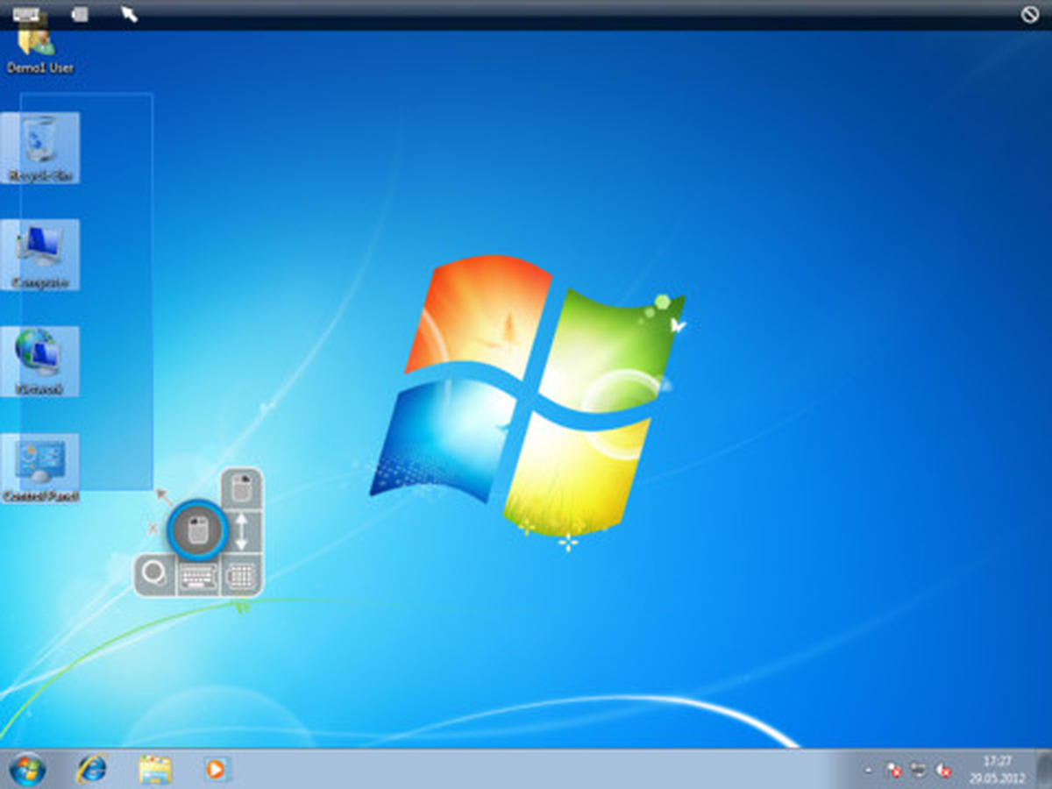Image resolution: width=1052 pixels, height=789 pixels.
Task: Click the magnifier on the virtual mouse pad
Action: (152, 576)
